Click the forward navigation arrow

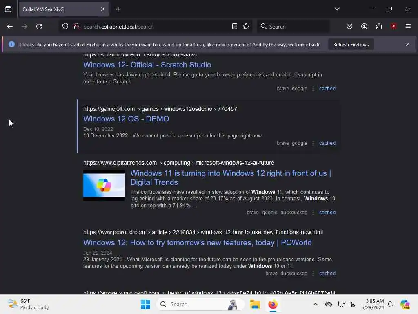click(x=24, y=27)
